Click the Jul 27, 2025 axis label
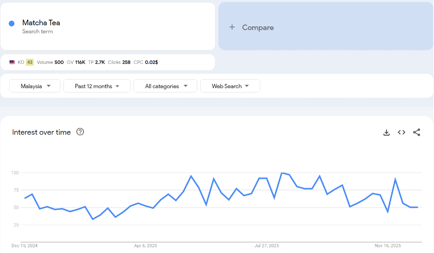 tap(266, 245)
